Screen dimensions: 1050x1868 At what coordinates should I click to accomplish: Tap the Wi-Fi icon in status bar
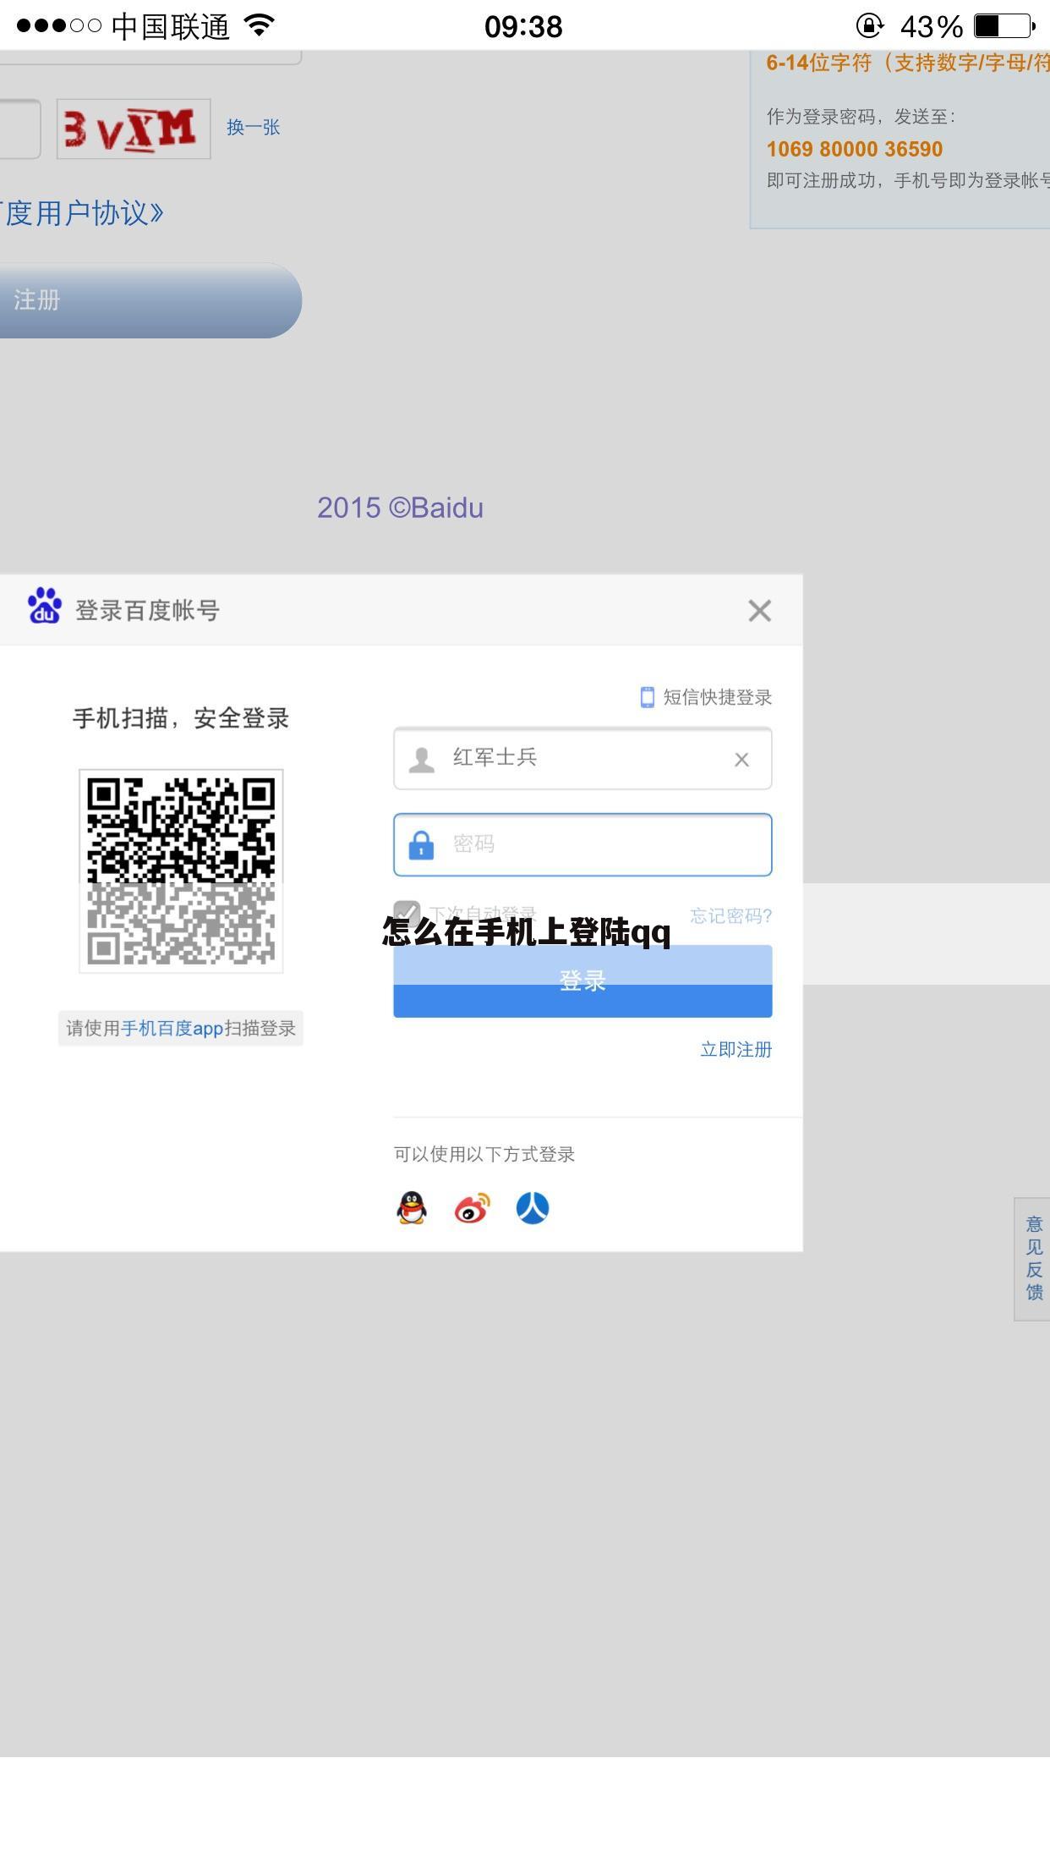click(259, 25)
